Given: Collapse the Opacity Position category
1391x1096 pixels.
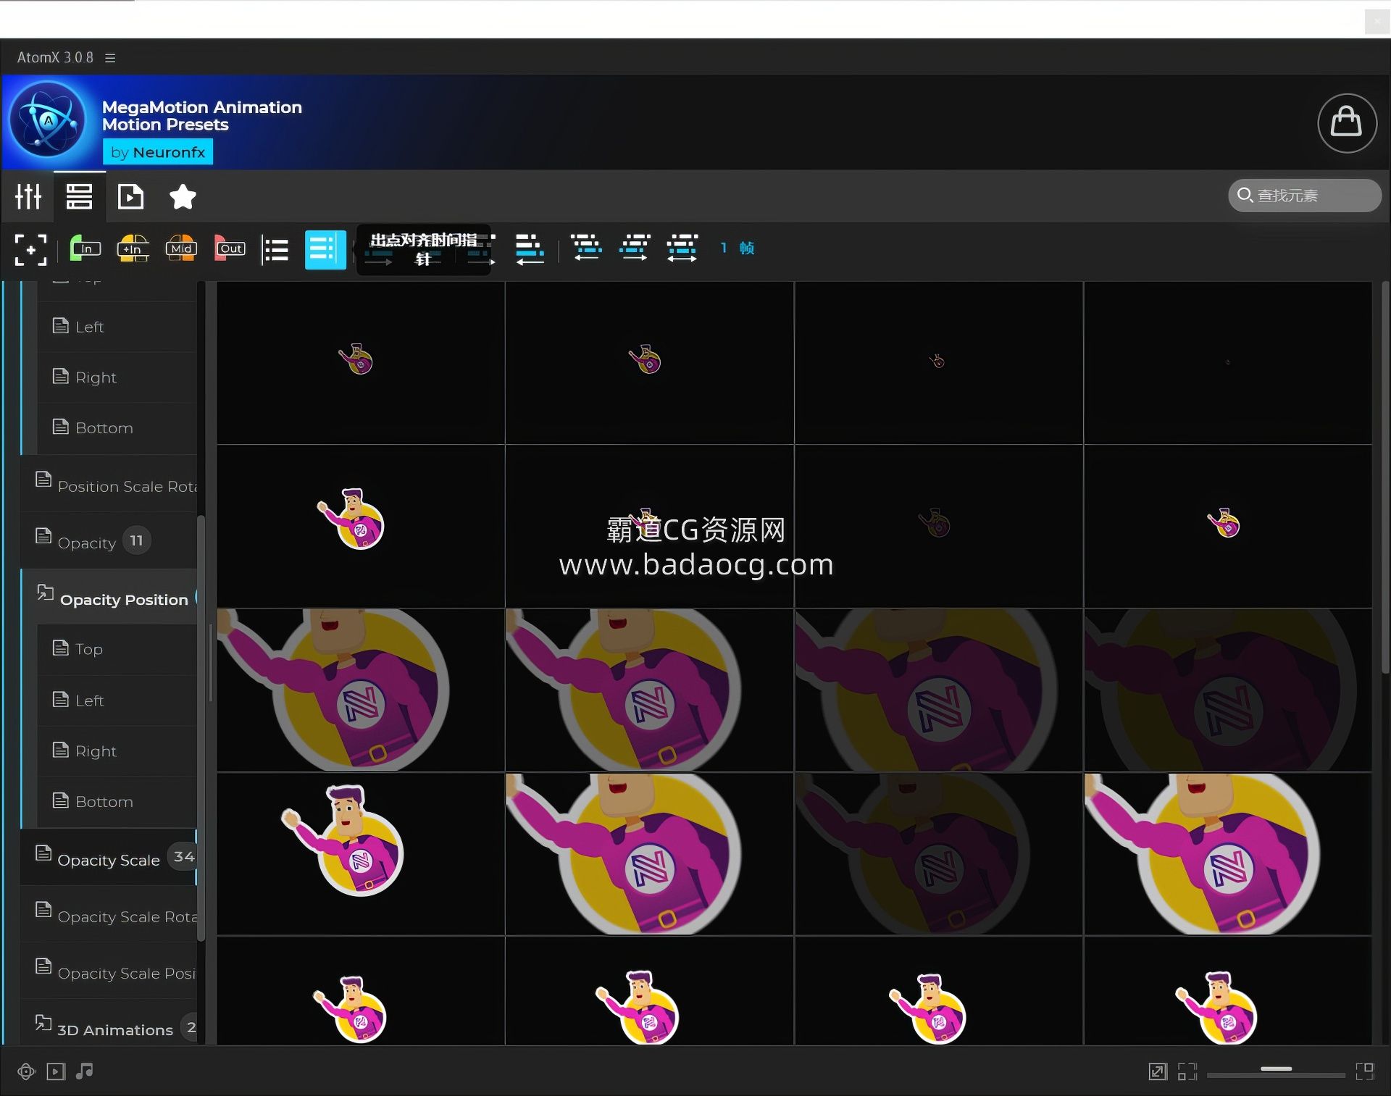Looking at the screenshot, I should 109,598.
